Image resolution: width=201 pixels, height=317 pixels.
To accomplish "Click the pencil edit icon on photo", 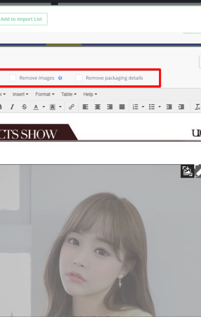I will 198,171.
